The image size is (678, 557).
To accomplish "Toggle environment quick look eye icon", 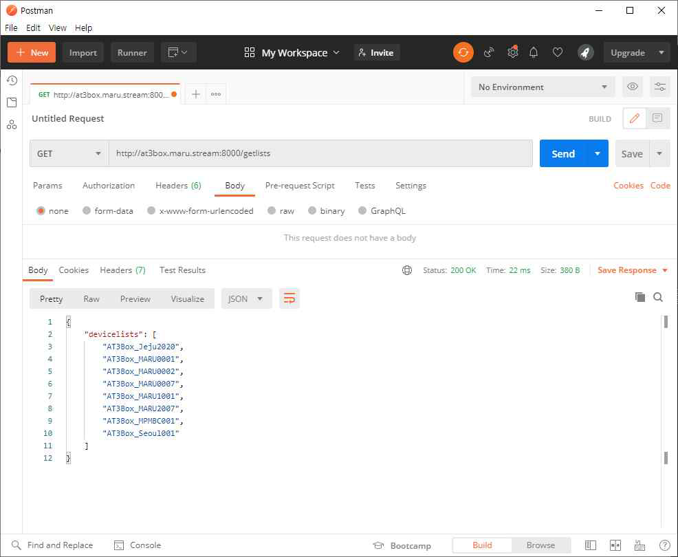I will [632, 87].
